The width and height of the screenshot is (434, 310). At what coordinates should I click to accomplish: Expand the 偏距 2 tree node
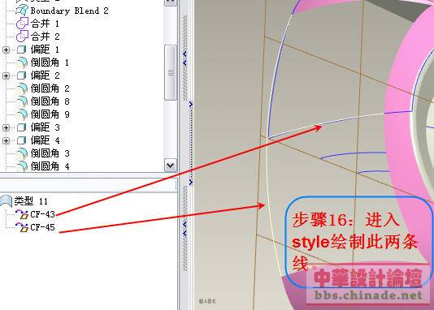[6, 75]
